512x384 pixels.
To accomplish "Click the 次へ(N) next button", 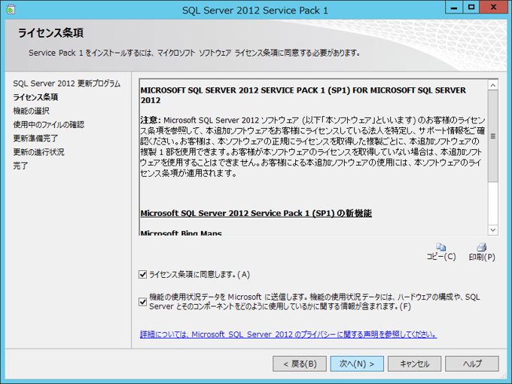I will pos(357,364).
